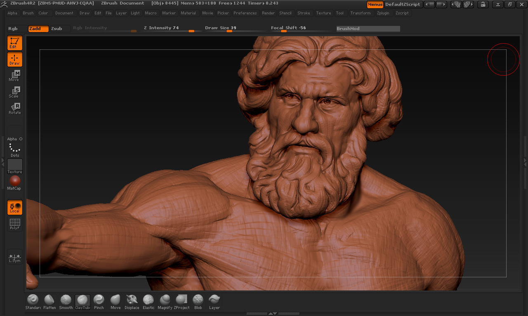Viewport: 528px width, 316px height.
Task: Select the Standard brush
Action: pyautogui.click(x=33, y=302)
